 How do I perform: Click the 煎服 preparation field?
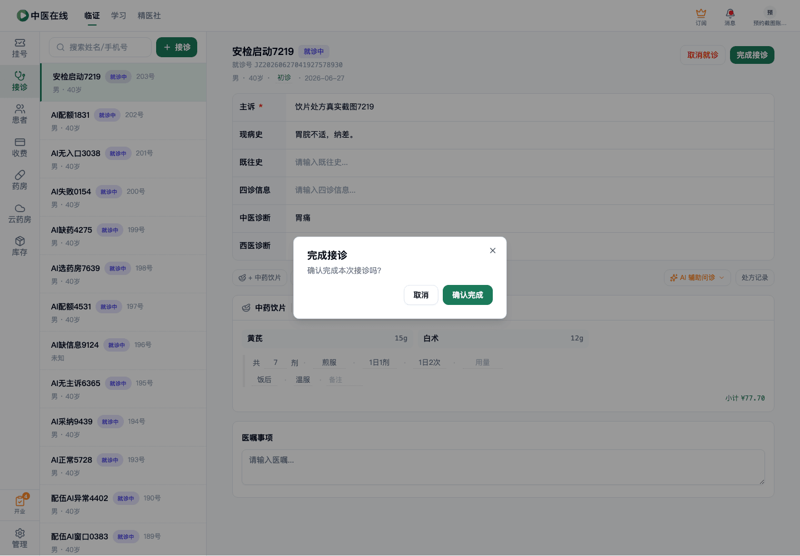point(329,363)
